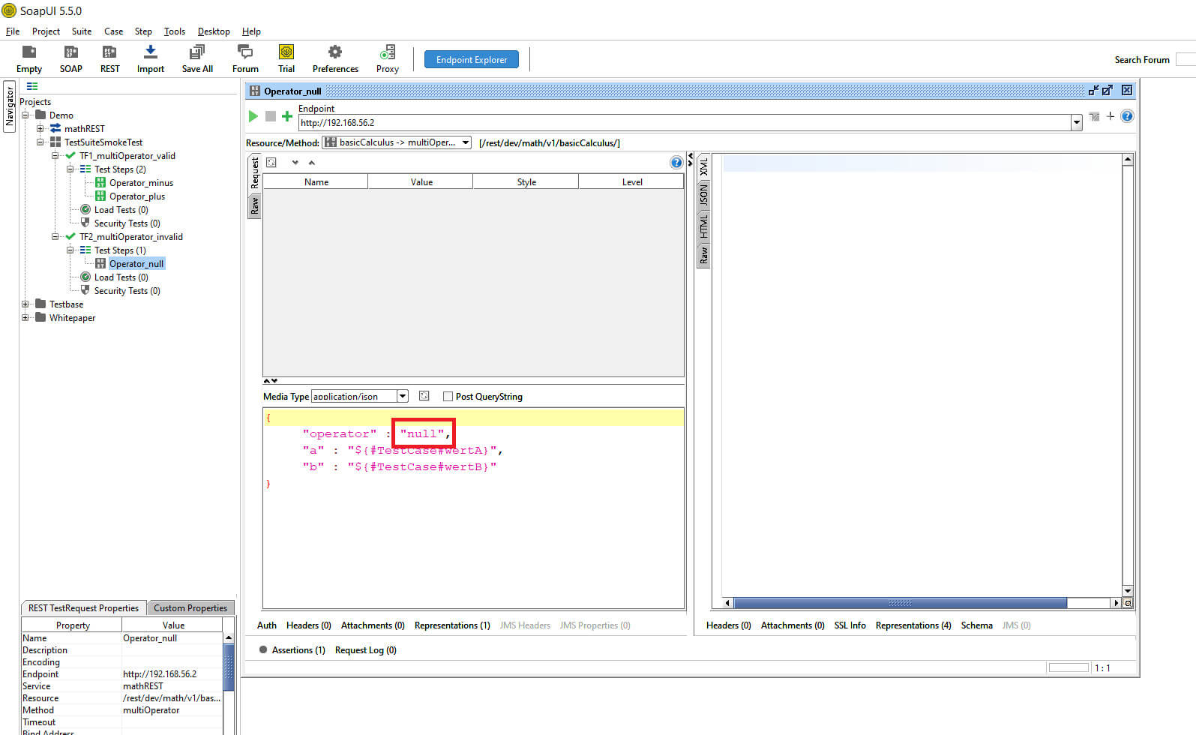Open the Request Log (0) tab

click(366, 650)
